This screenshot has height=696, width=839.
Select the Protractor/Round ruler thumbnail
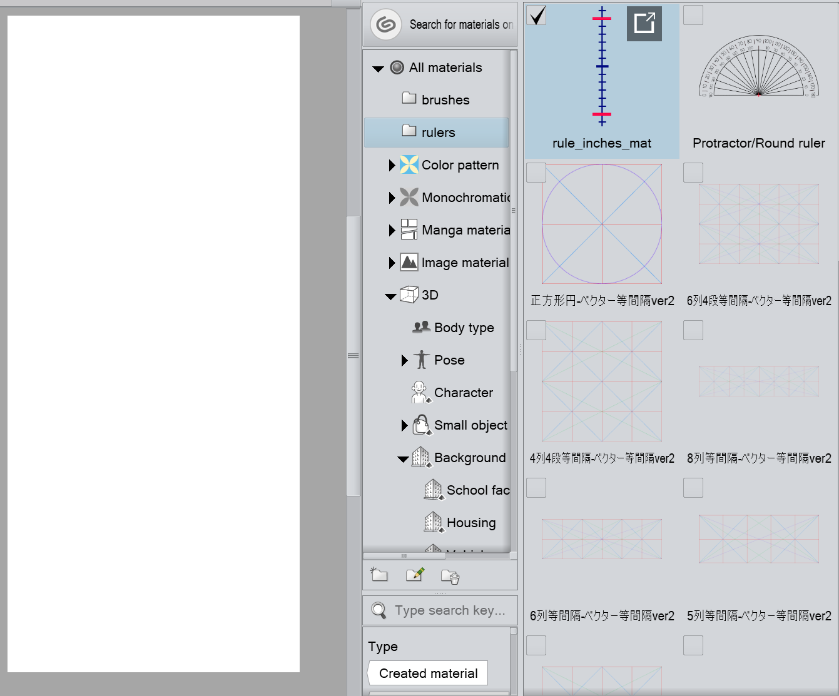758,67
